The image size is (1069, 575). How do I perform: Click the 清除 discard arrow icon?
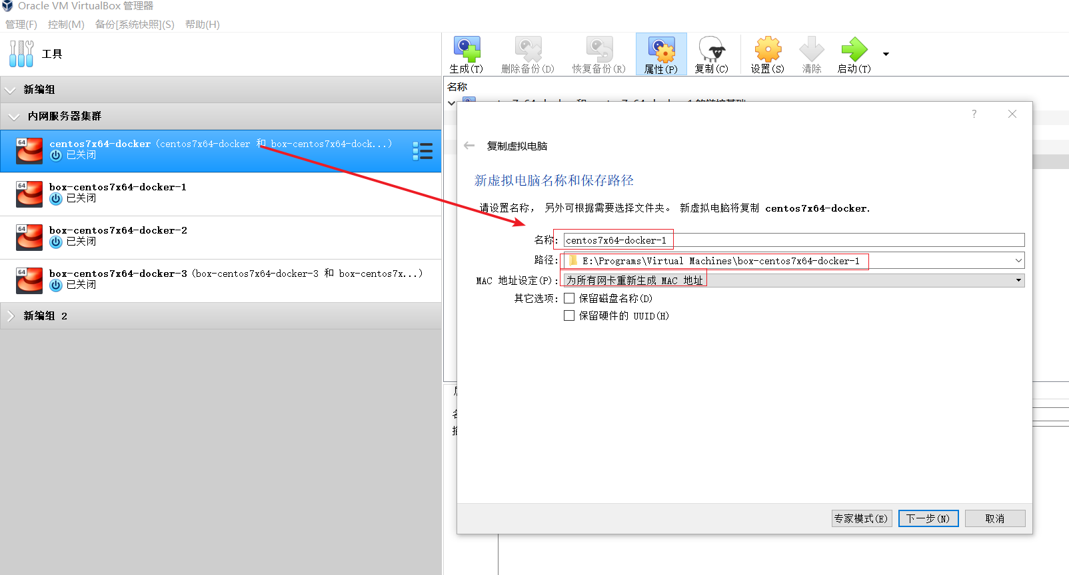(x=812, y=49)
